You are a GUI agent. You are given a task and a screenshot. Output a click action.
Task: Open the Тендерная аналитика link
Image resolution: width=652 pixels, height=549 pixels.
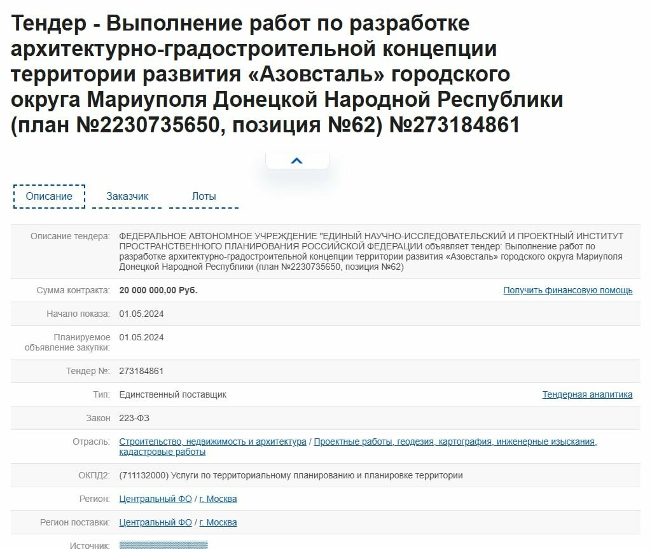click(x=587, y=394)
